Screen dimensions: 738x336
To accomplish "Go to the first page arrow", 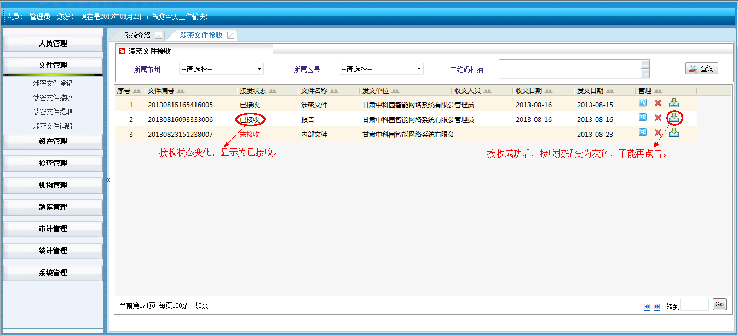I will tap(648, 306).
